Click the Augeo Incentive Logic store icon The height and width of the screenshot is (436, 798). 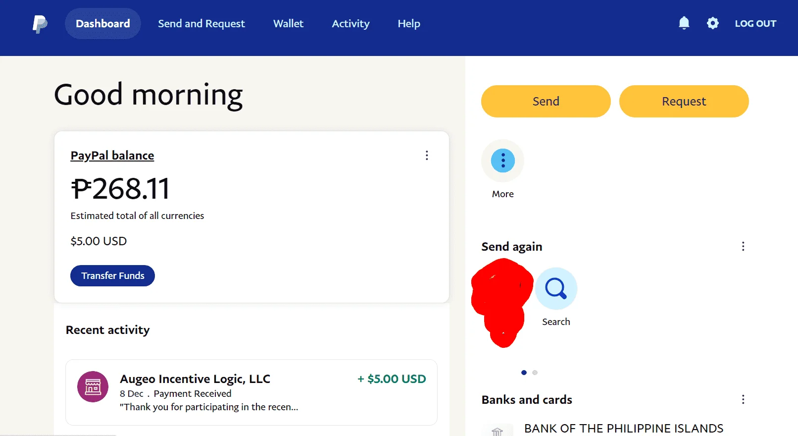[93, 386]
